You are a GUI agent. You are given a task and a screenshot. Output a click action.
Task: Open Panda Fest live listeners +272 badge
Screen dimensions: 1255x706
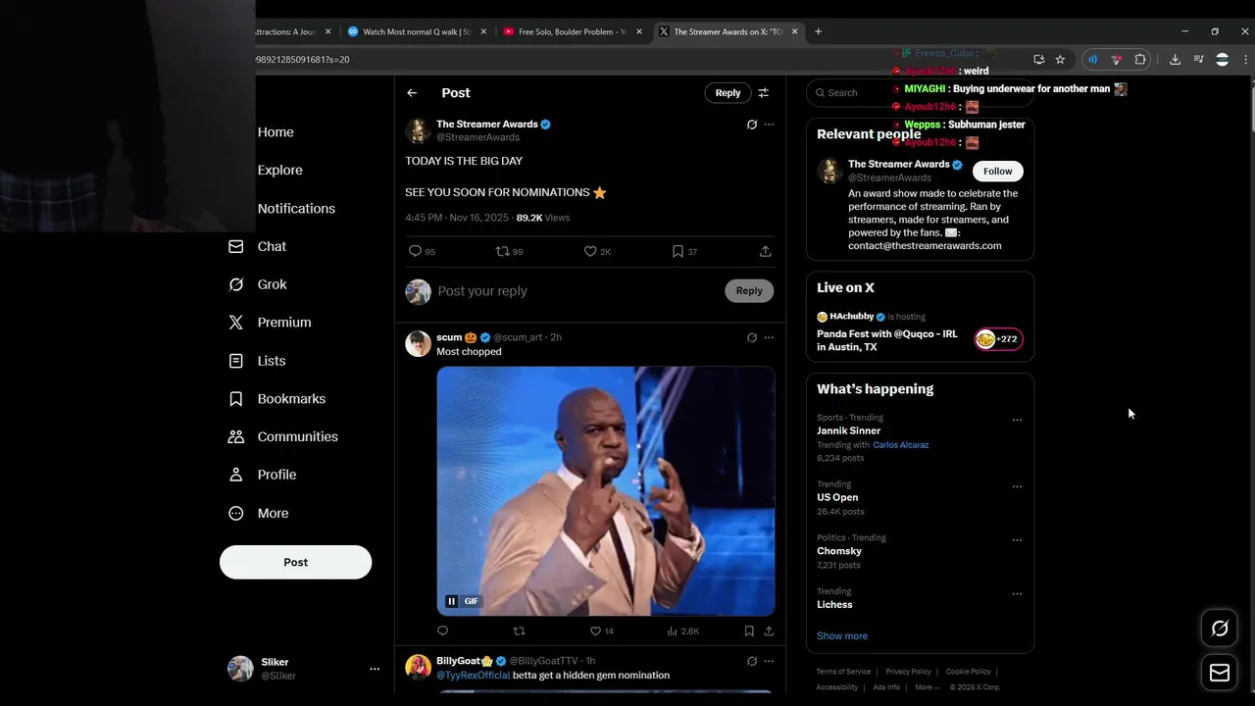[998, 339]
